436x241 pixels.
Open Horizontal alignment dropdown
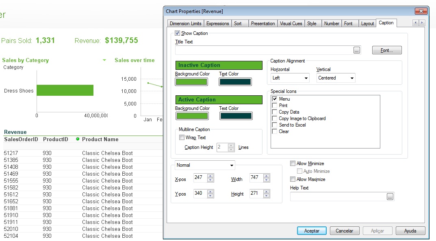point(290,78)
